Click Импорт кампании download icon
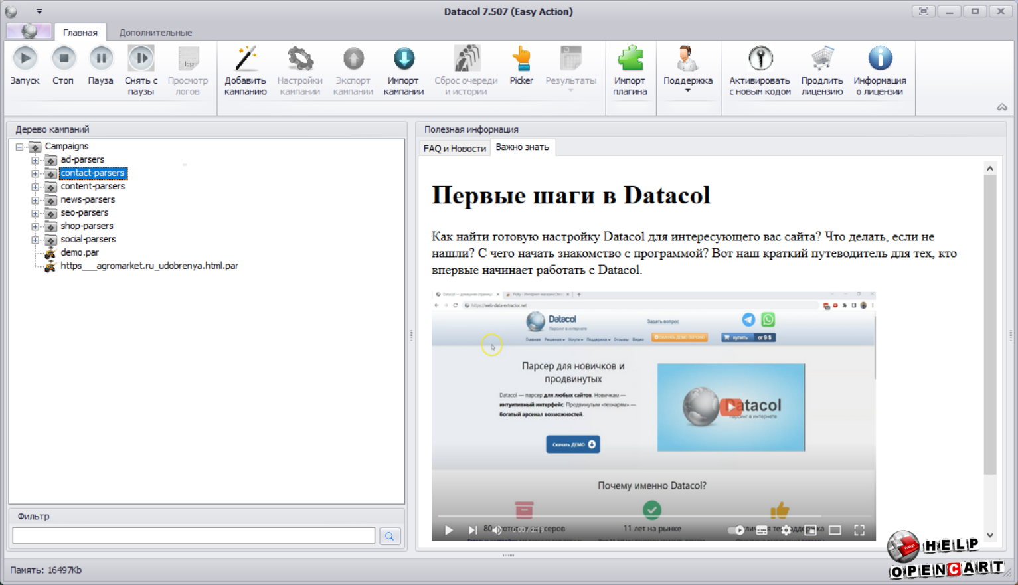 coord(403,59)
